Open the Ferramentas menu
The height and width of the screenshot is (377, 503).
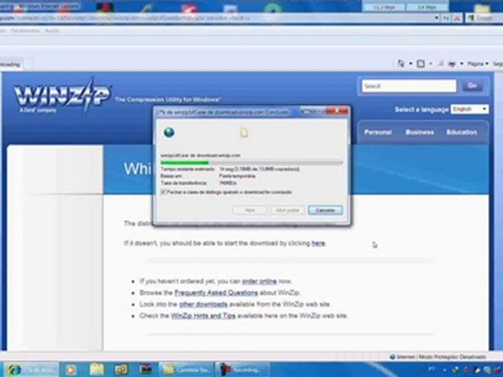click(25, 31)
